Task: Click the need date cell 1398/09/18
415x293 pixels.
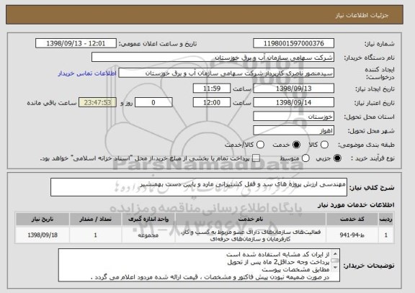Action: coord(43,235)
